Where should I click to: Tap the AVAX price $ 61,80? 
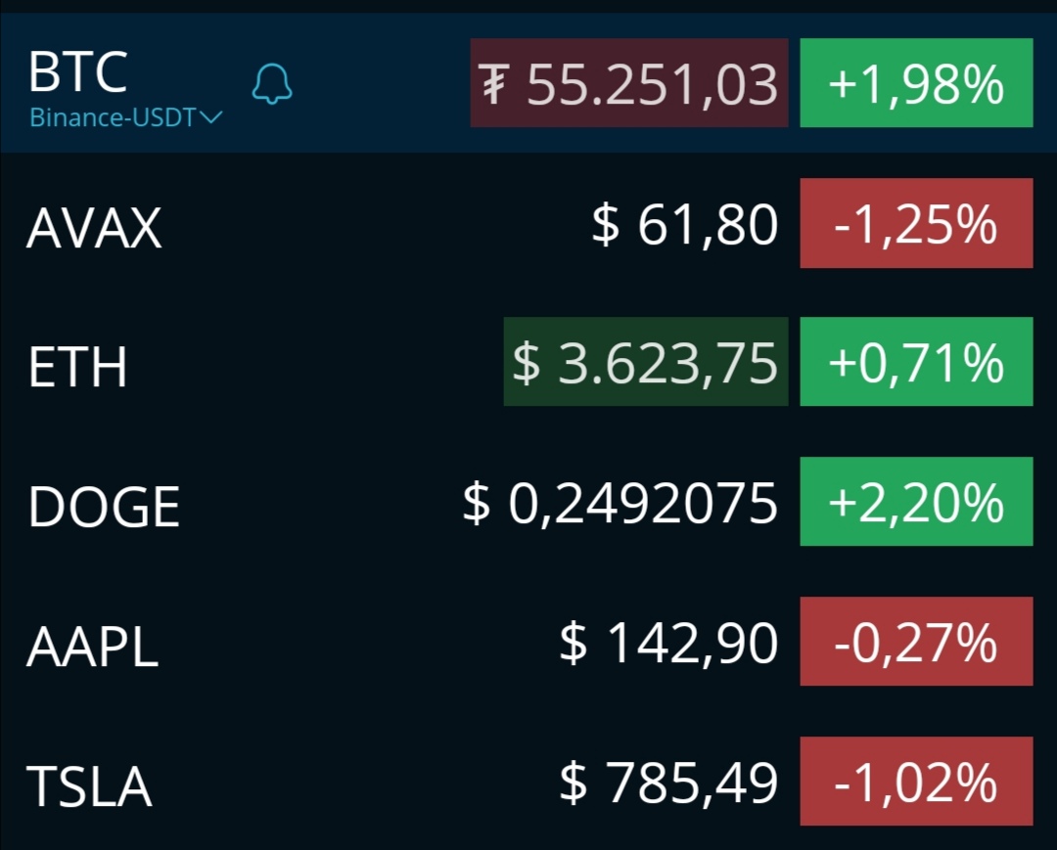(x=685, y=224)
